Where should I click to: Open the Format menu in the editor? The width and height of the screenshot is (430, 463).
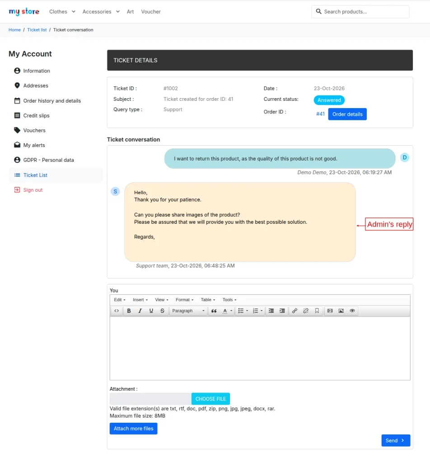184,300
